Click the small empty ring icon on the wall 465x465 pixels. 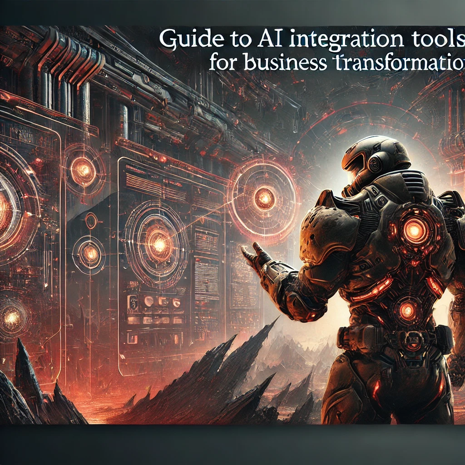91,221
